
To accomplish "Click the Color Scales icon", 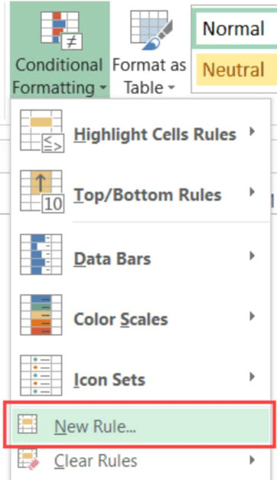I will (x=41, y=315).
